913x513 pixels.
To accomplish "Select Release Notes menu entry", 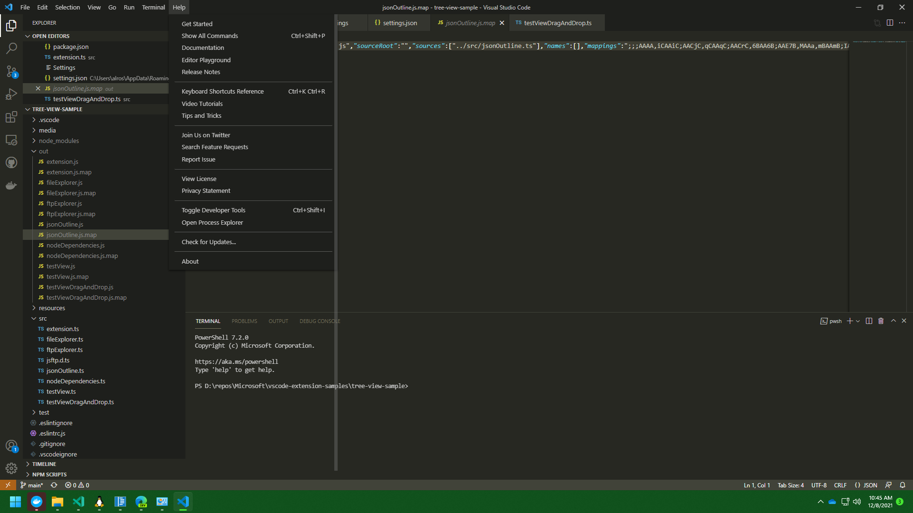I will click(x=201, y=72).
